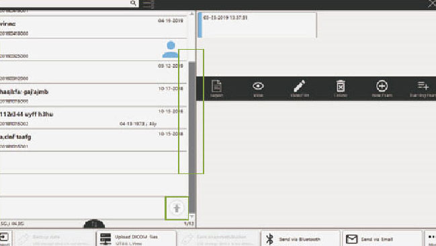Open exam record dated 03-25-2019
Screen dimensions: 436x246
[x=257, y=25]
